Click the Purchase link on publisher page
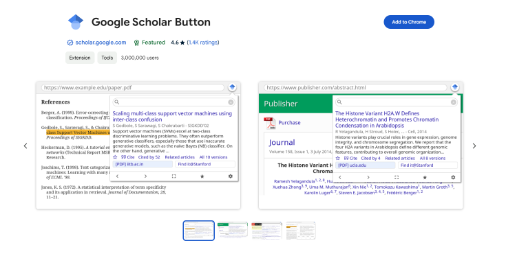 (289, 123)
